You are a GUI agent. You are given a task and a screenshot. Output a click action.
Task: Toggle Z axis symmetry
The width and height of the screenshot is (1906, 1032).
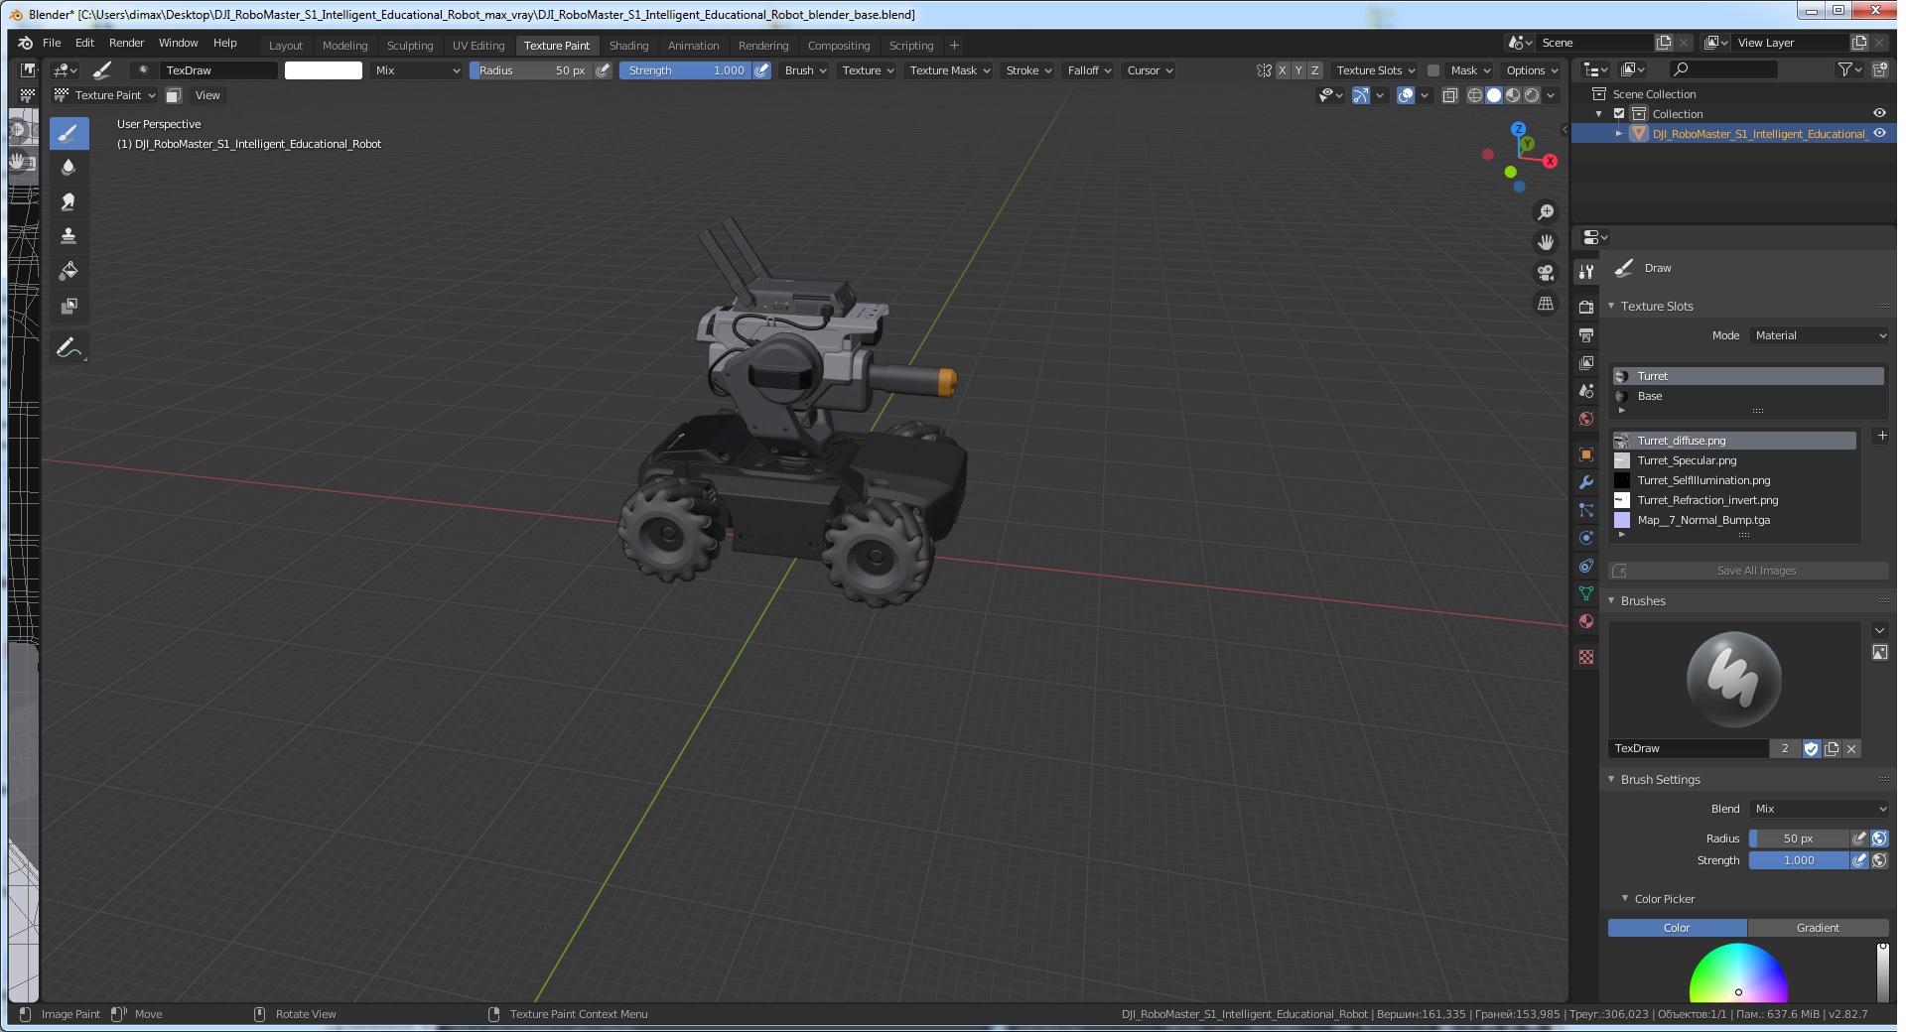tap(1315, 70)
